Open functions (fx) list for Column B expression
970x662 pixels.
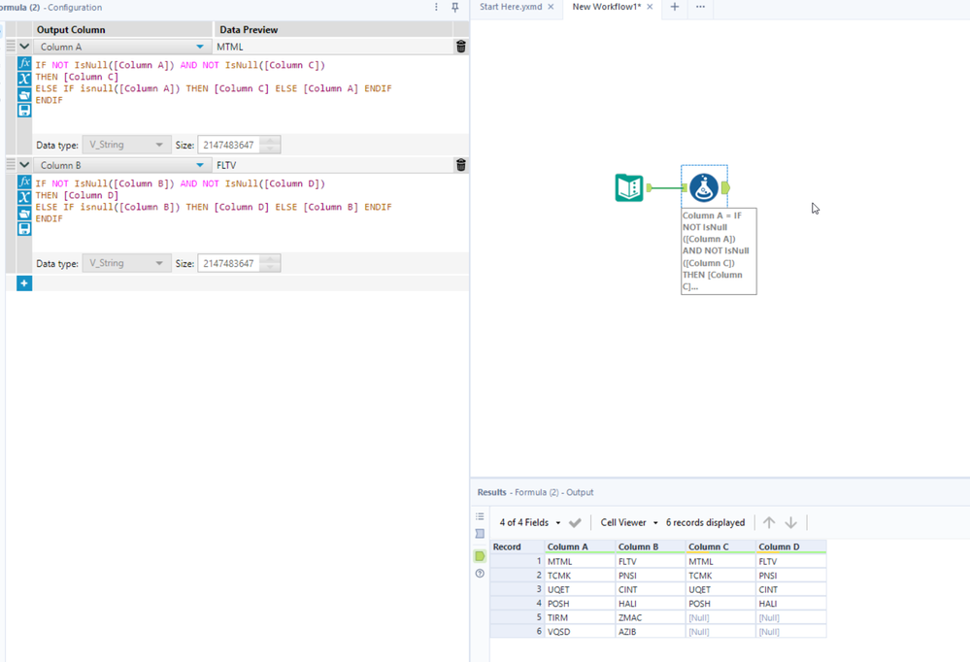point(24,182)
